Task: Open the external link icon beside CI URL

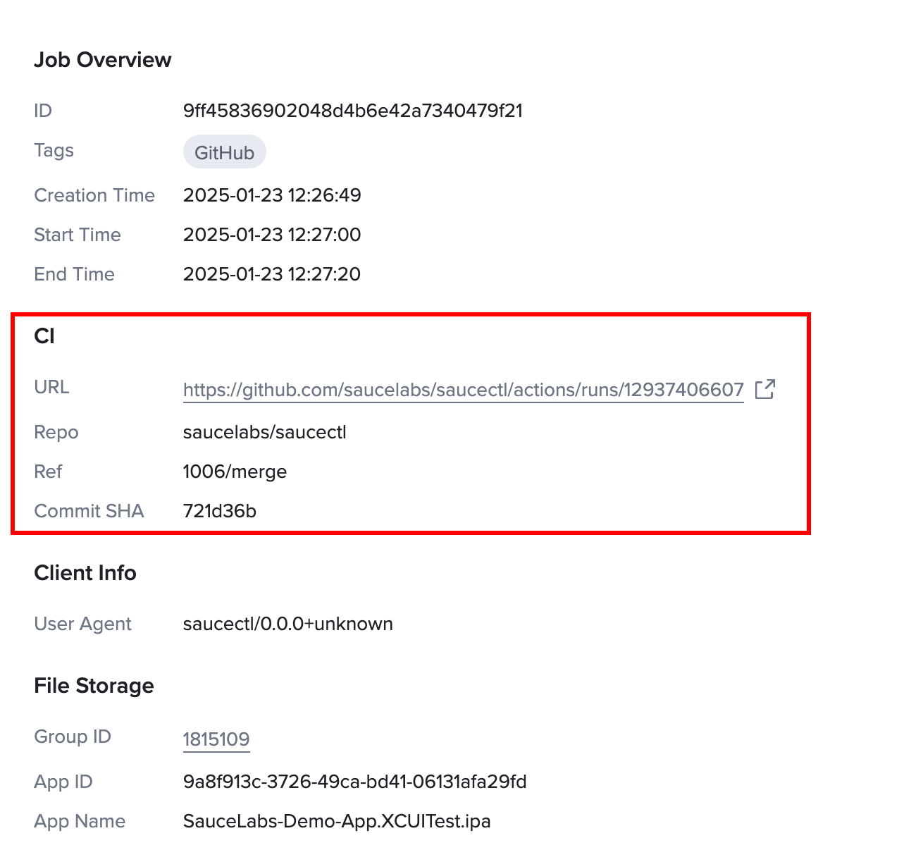Action: click(x=765, y=389)
